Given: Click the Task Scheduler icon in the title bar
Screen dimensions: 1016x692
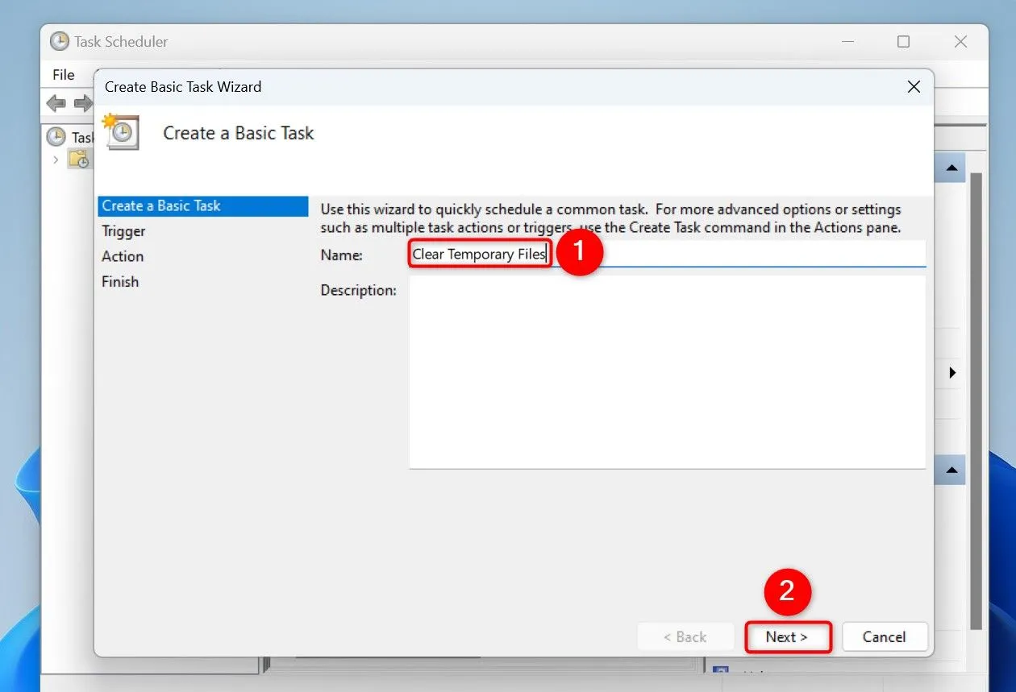Looking at the screenshot, I should [57, 41].
